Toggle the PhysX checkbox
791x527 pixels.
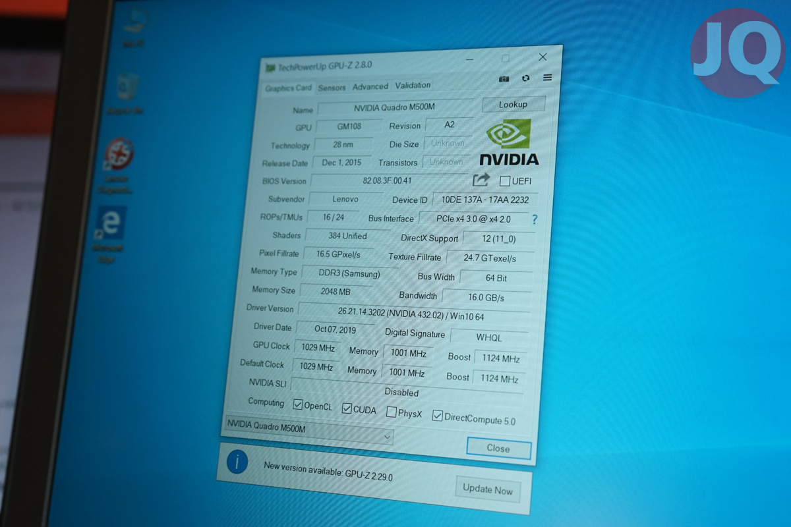(392, 412)
